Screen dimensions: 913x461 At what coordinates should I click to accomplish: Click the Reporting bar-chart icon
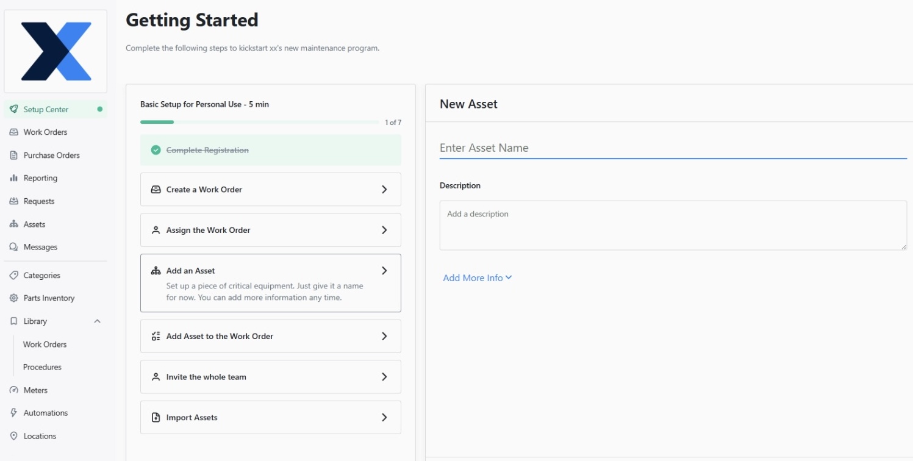coord(13,177)
